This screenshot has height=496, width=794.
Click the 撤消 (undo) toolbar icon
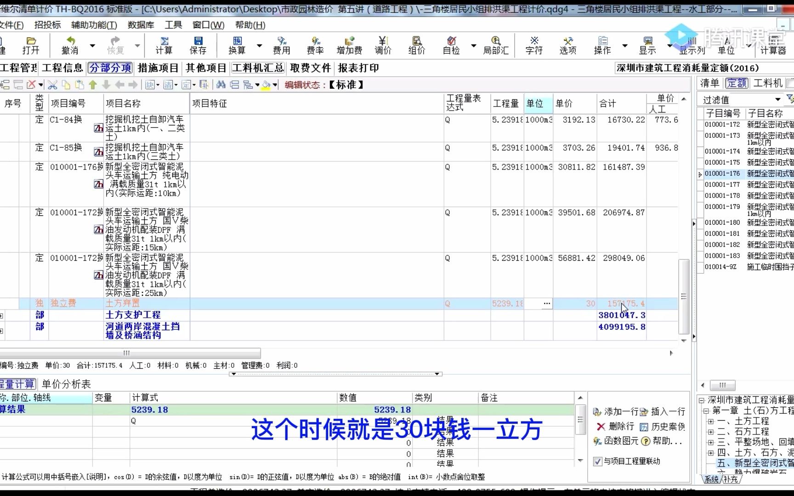tap(70, 45)
